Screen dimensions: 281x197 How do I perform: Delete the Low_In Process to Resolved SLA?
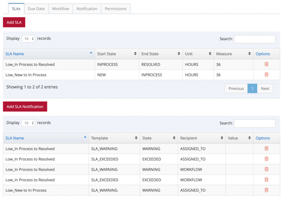tap(266, 64)
